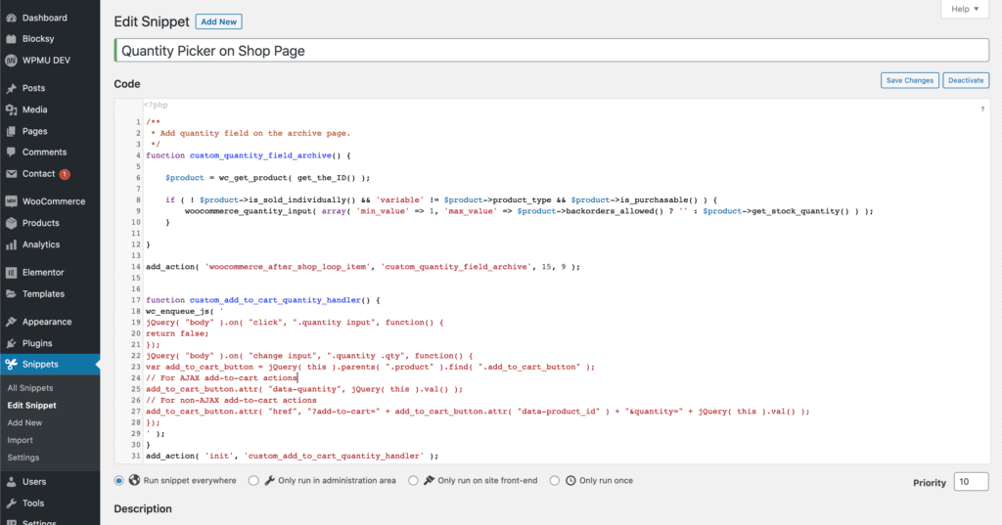
Task: Open the WooCommerce menu item
Action: pos(50,201)
